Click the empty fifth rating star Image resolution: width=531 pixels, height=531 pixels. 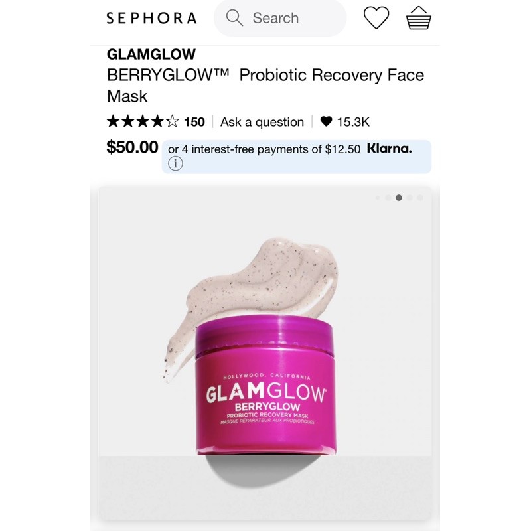point(173,121)
